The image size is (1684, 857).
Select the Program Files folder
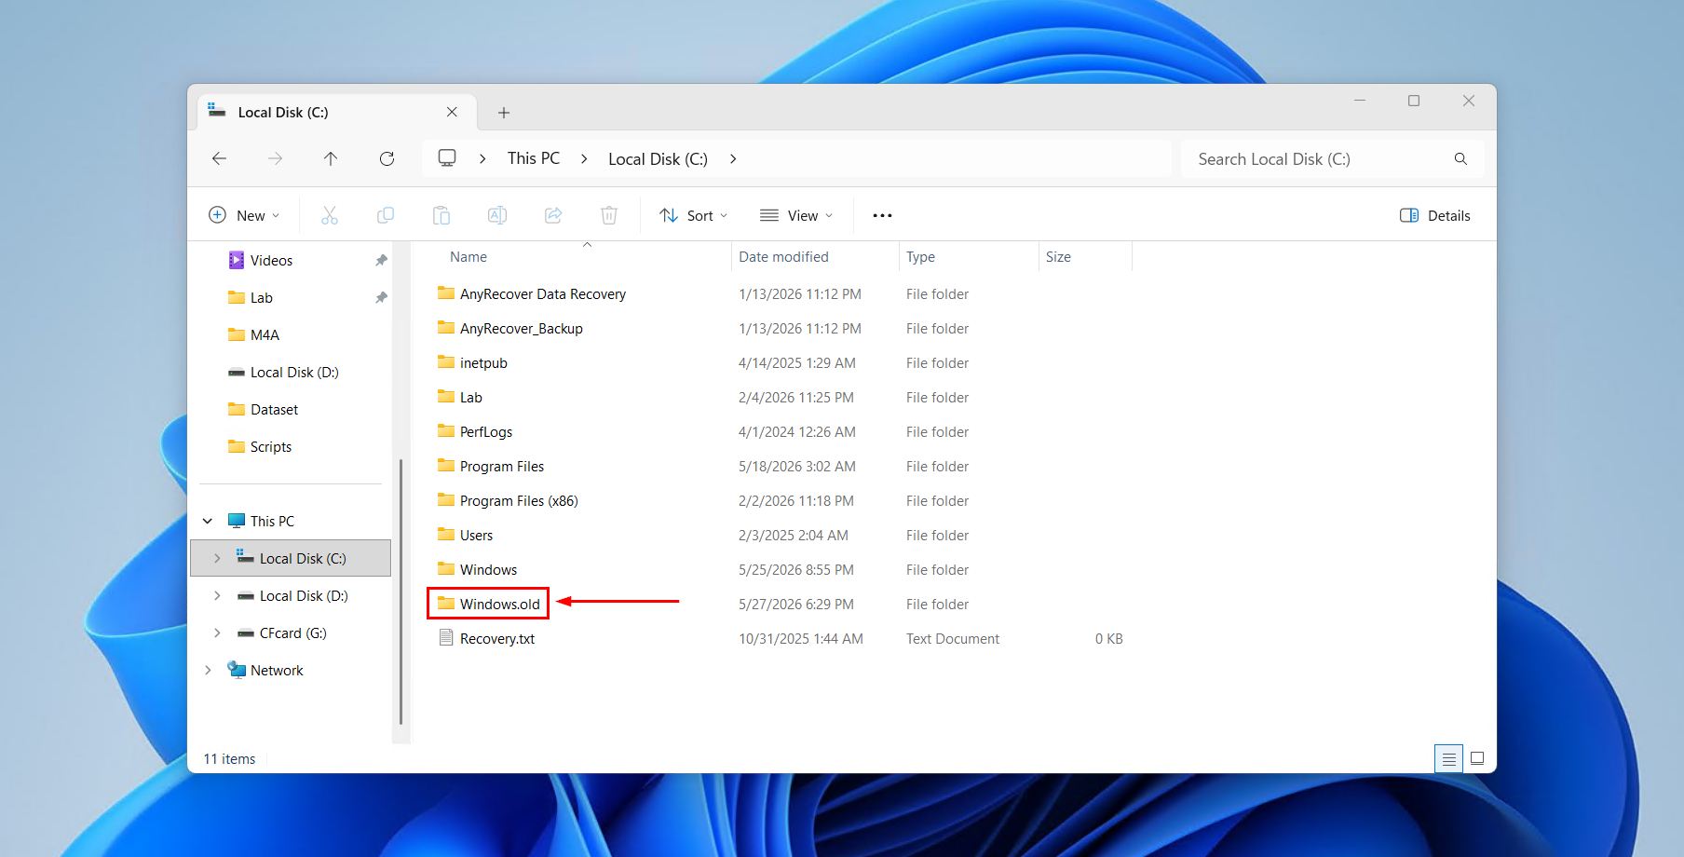[502, 467]
